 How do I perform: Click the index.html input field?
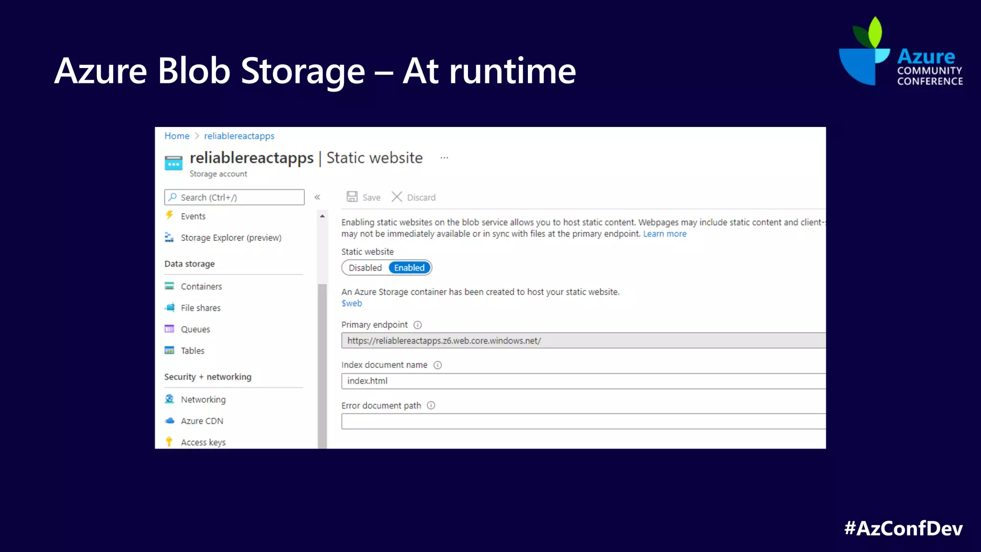pos(583,381)
